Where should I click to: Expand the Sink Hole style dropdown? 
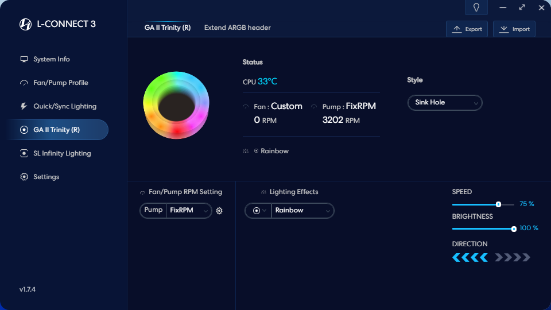(x=445, y=103)
